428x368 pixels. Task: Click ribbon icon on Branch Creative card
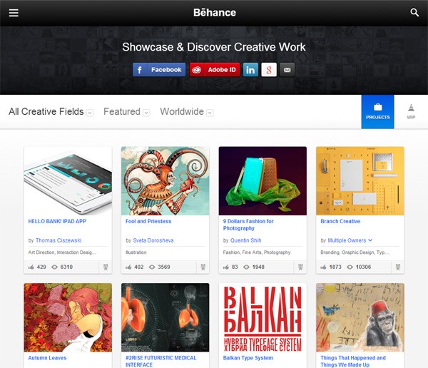click(x=398, y=267)
